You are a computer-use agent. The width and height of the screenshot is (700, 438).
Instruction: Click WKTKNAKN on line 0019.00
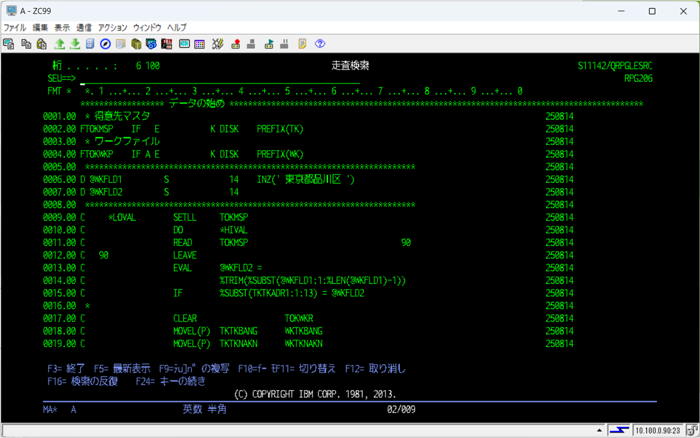tap(304, 343)
